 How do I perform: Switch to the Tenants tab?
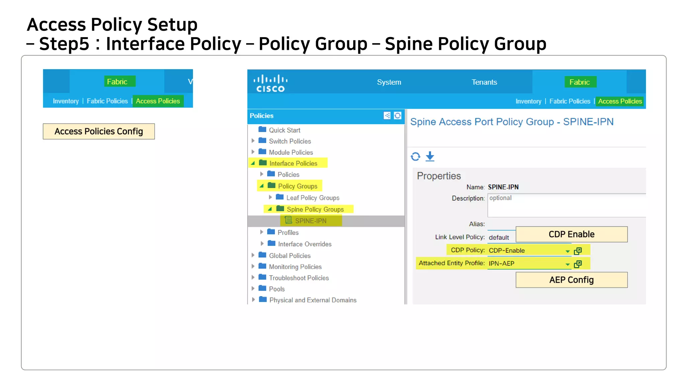(484, 82)
